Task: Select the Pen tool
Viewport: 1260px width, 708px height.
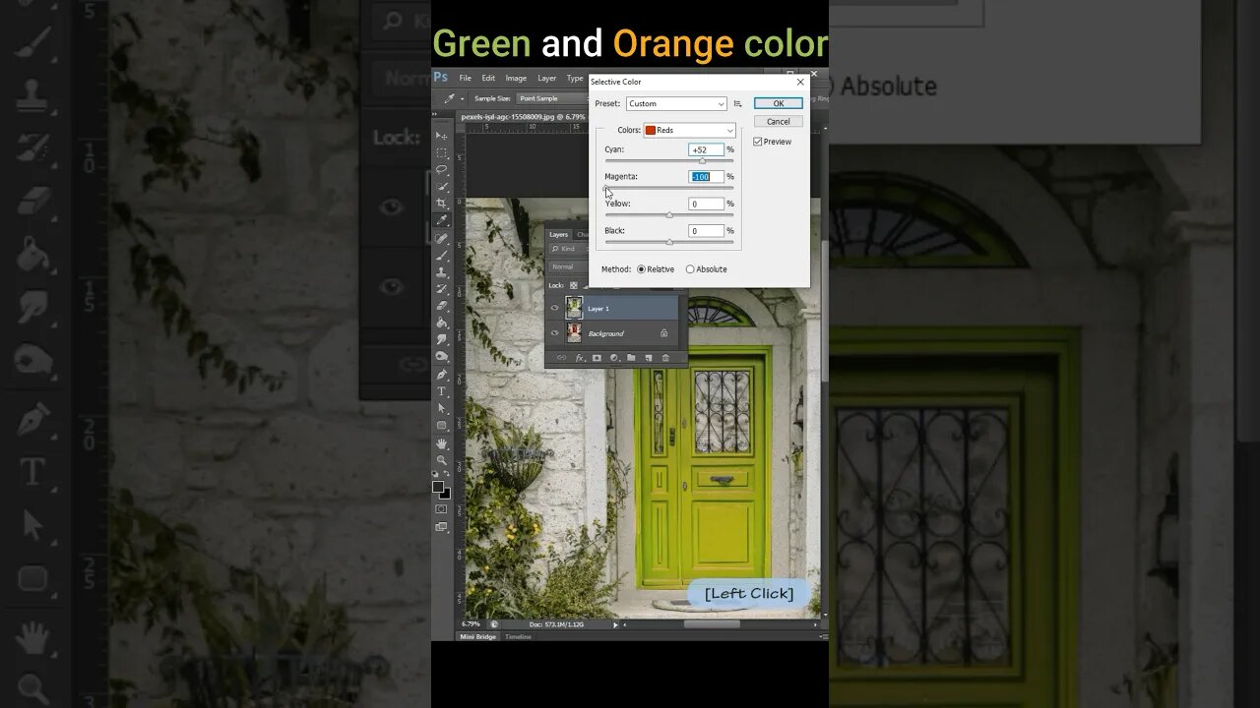Action: (442, 375)
